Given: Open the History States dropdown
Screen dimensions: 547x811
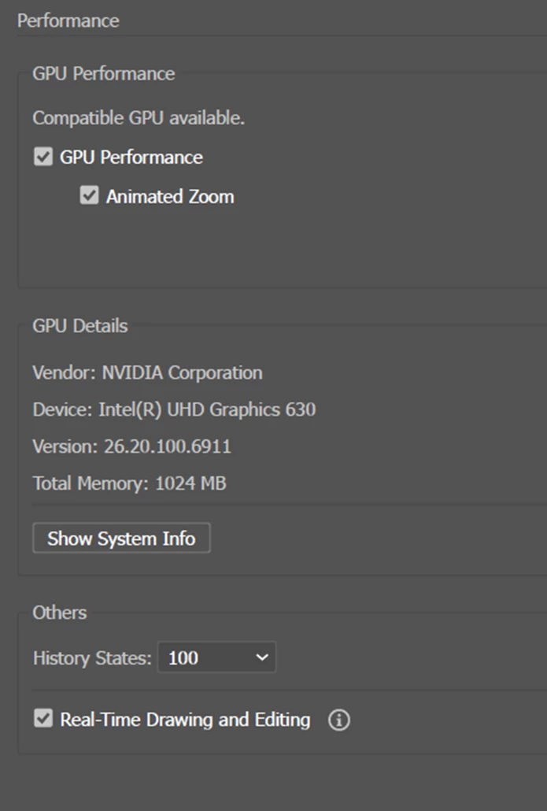Looking at the screenshot, I should point(216,657).
